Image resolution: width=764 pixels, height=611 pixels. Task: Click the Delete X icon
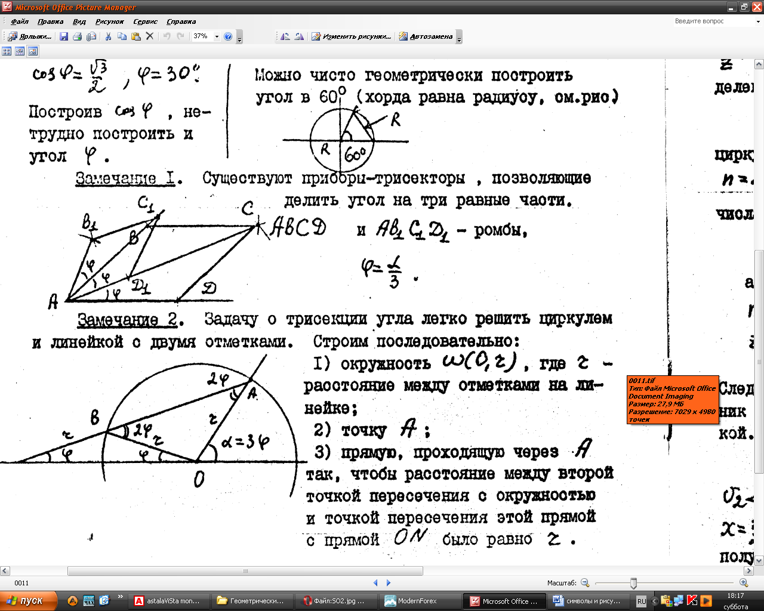pyautogui.click(x=150, y=36)
